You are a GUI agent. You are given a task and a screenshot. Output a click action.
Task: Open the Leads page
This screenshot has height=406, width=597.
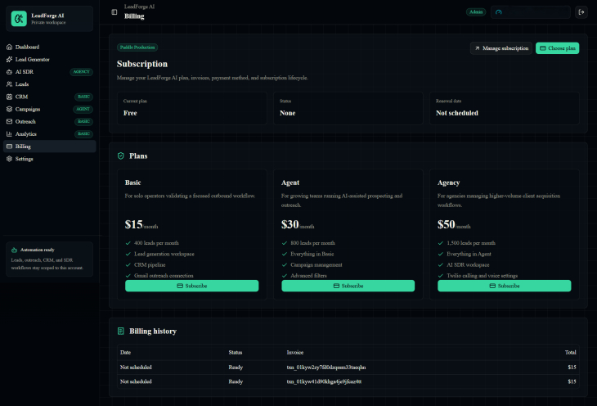pyautogui.click(x=50, y=84)
